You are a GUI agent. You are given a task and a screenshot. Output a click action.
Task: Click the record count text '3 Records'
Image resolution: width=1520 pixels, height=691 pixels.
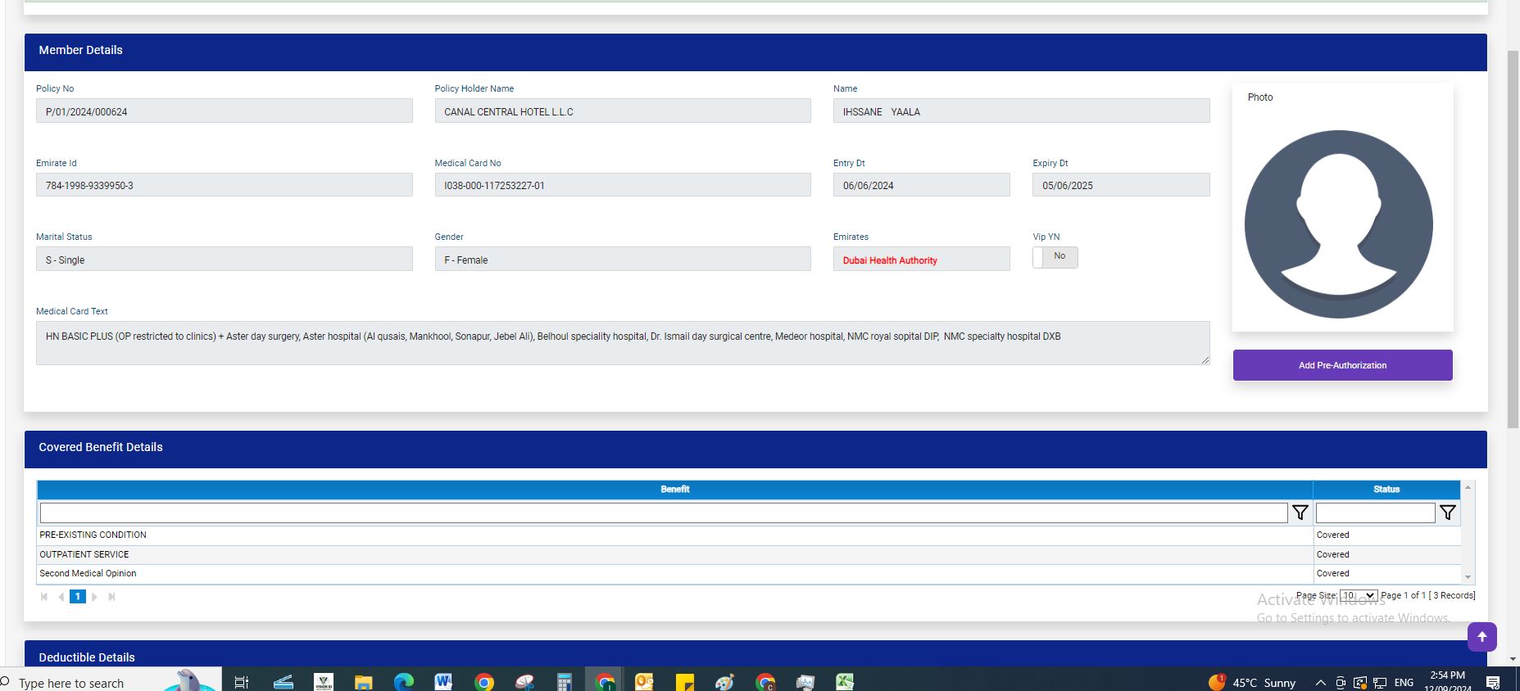pos(1453,595)
